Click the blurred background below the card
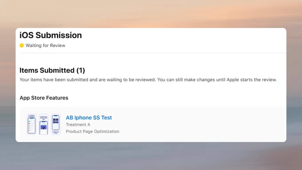302x170 pixels. point(151,156)
